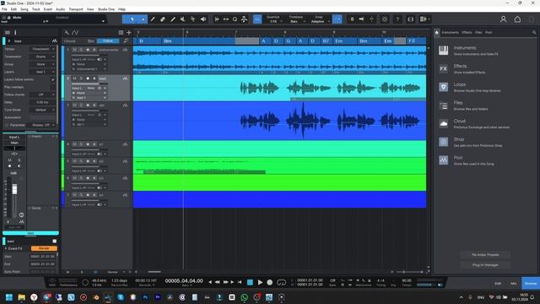Image resolution: width=540 pixels, height=304 pixels.
Task: Toggle Play overlaps checkbox
Action: (52, 87)
